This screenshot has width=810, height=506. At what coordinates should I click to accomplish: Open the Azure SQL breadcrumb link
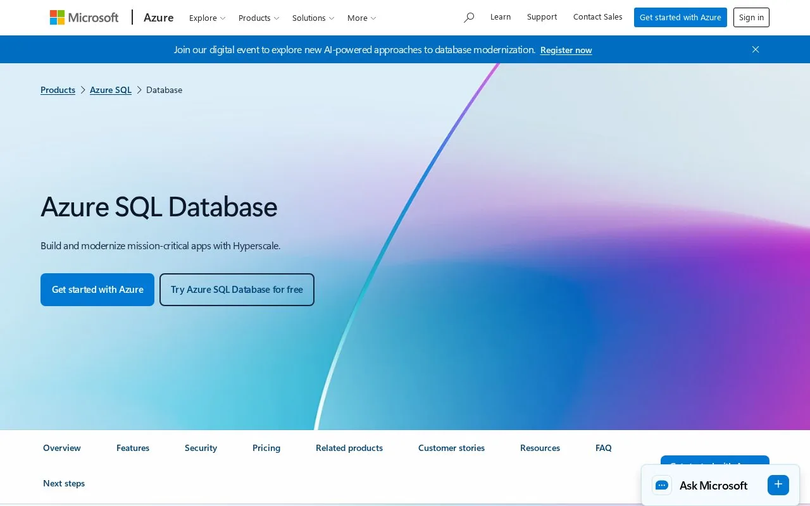tap(111, 90)
